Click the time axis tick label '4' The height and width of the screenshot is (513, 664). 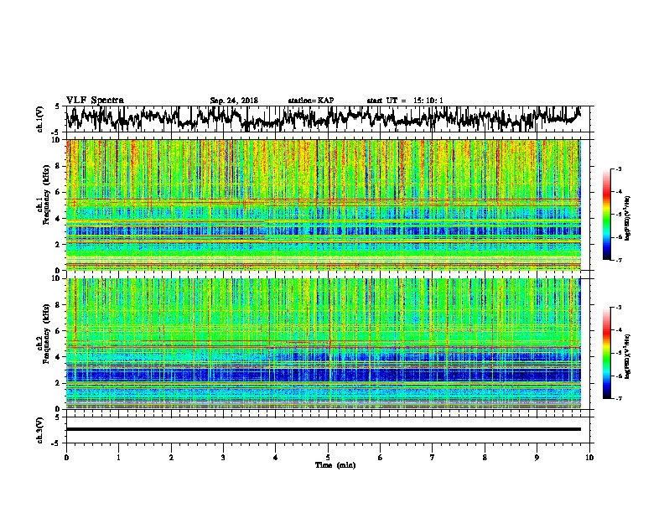(276, 458)
